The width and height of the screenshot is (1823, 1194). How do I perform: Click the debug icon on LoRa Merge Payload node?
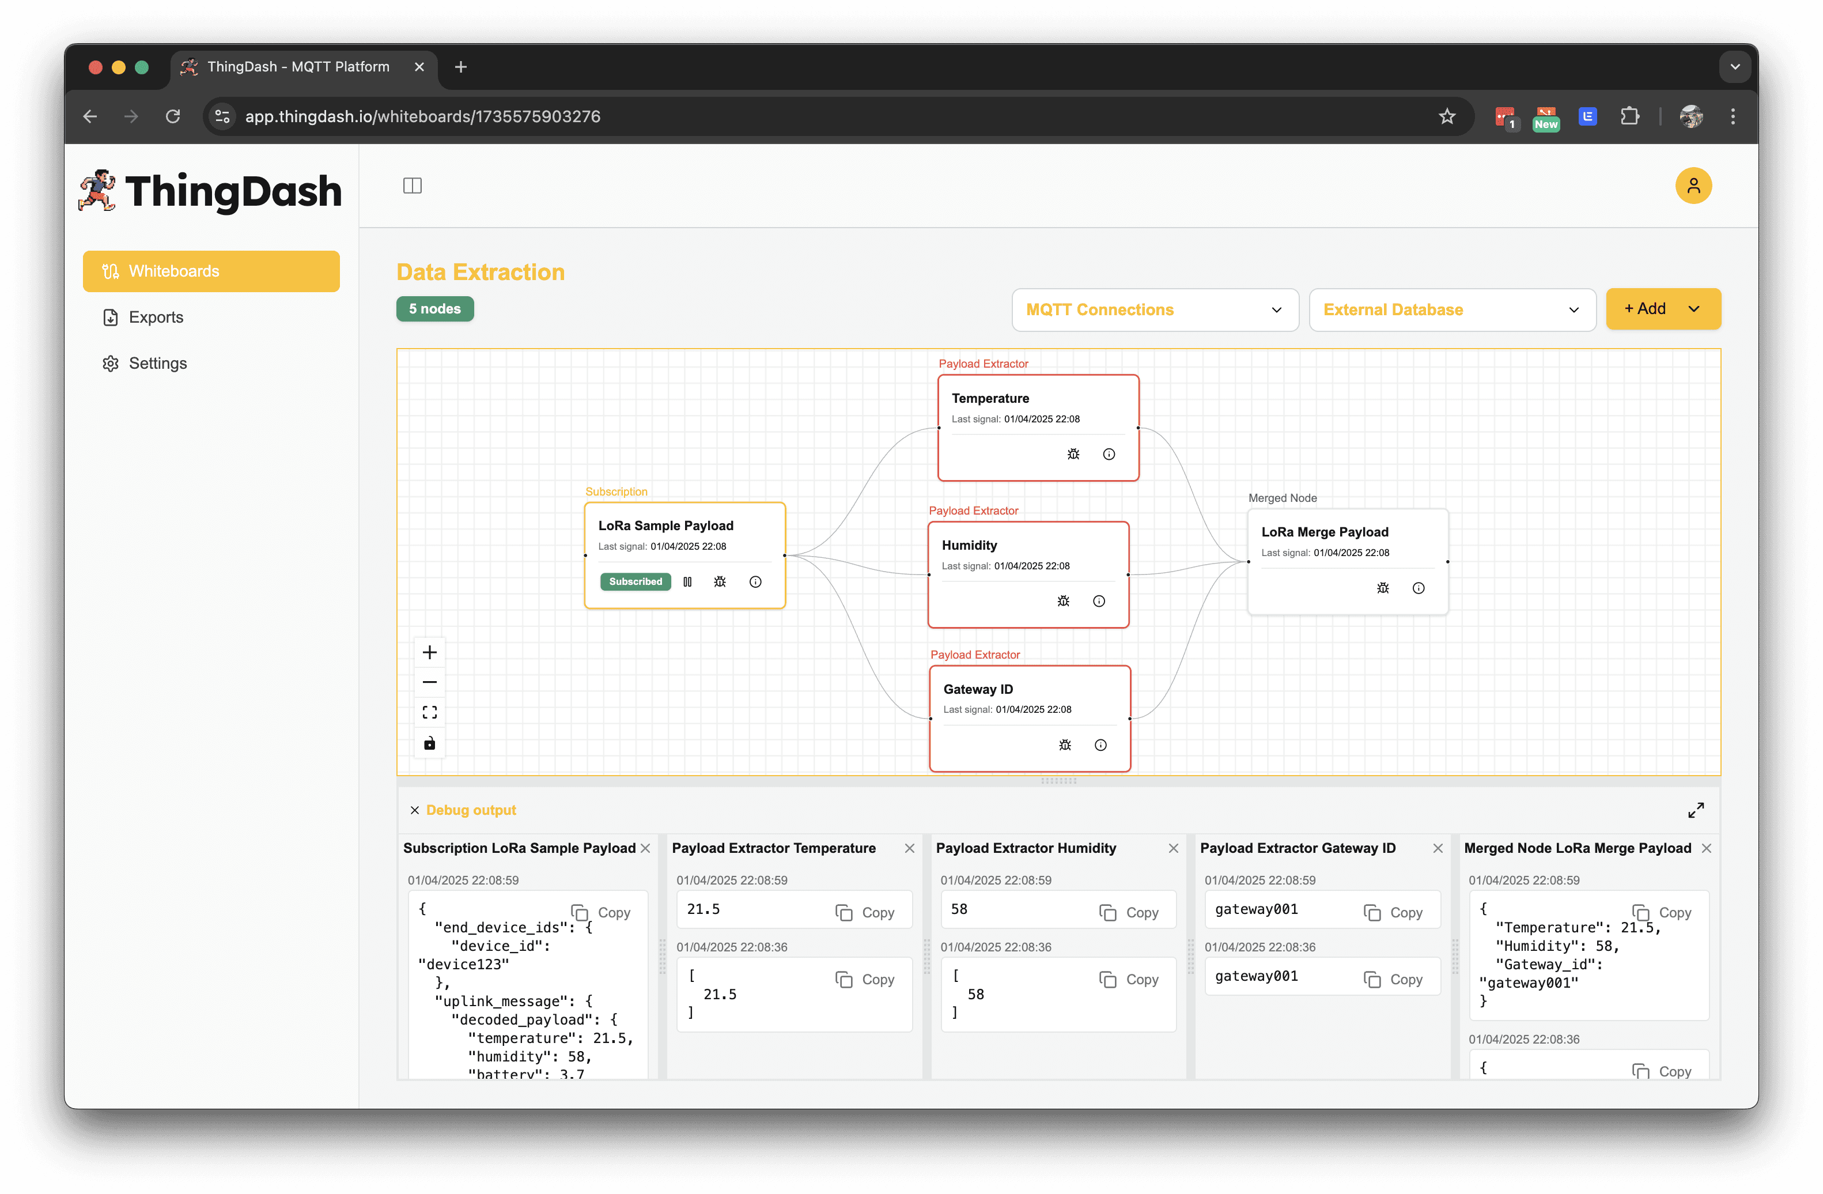point(1383,588)
